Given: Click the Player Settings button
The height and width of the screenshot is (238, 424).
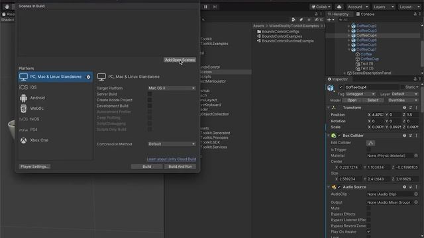Looking at the screenshot, I should point(35,167).
